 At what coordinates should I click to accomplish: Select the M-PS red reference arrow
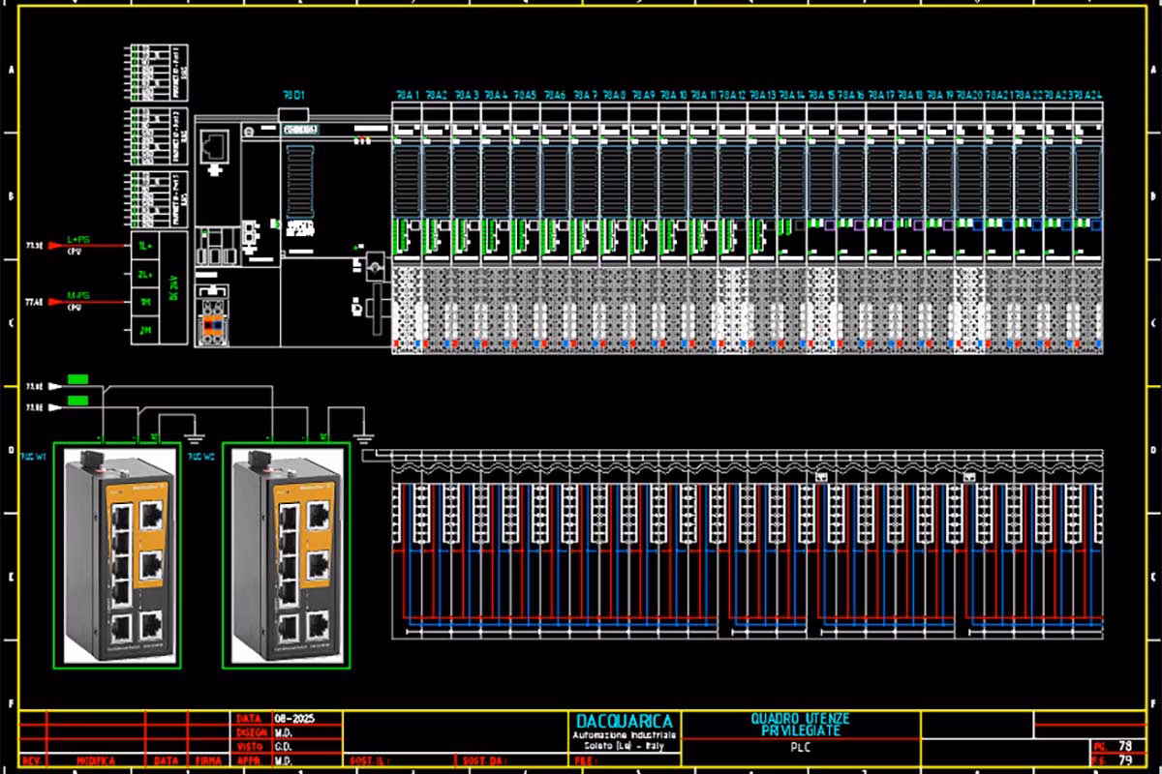87,302
